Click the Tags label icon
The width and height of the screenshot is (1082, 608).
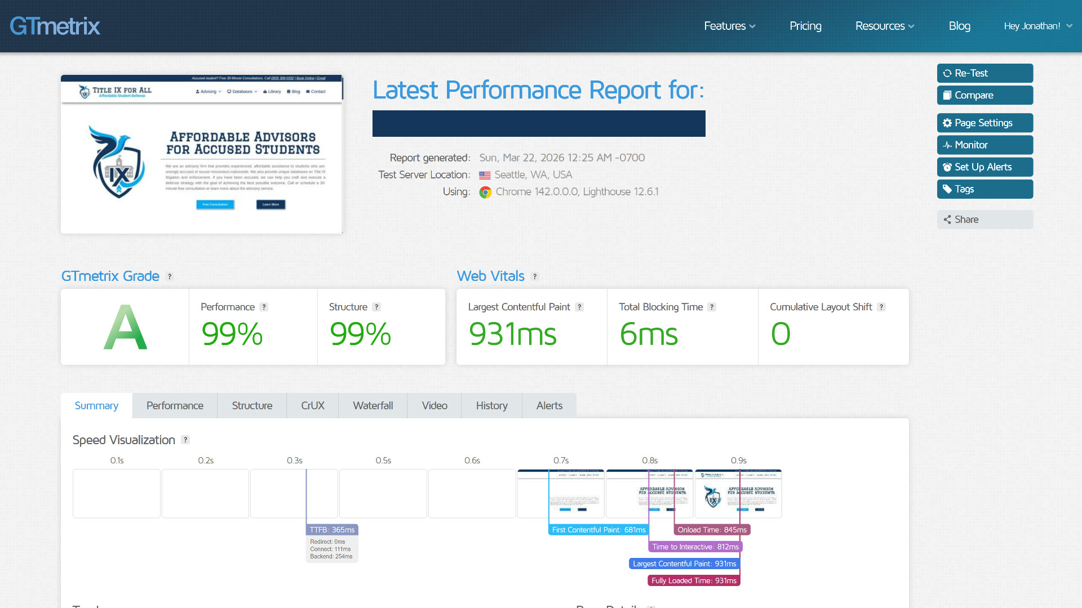(947, 189)
